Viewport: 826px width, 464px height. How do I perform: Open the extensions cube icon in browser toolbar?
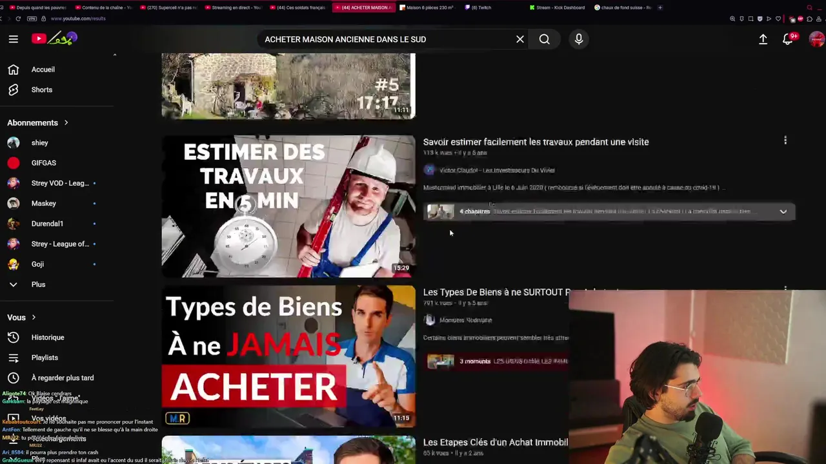coord(809,19)
